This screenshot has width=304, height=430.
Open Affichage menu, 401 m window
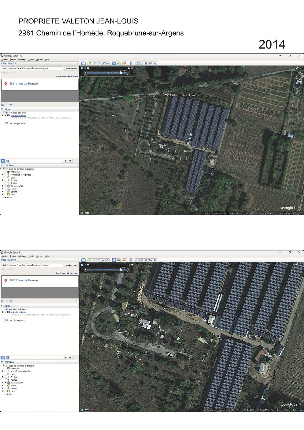click(x=22, y=60)
